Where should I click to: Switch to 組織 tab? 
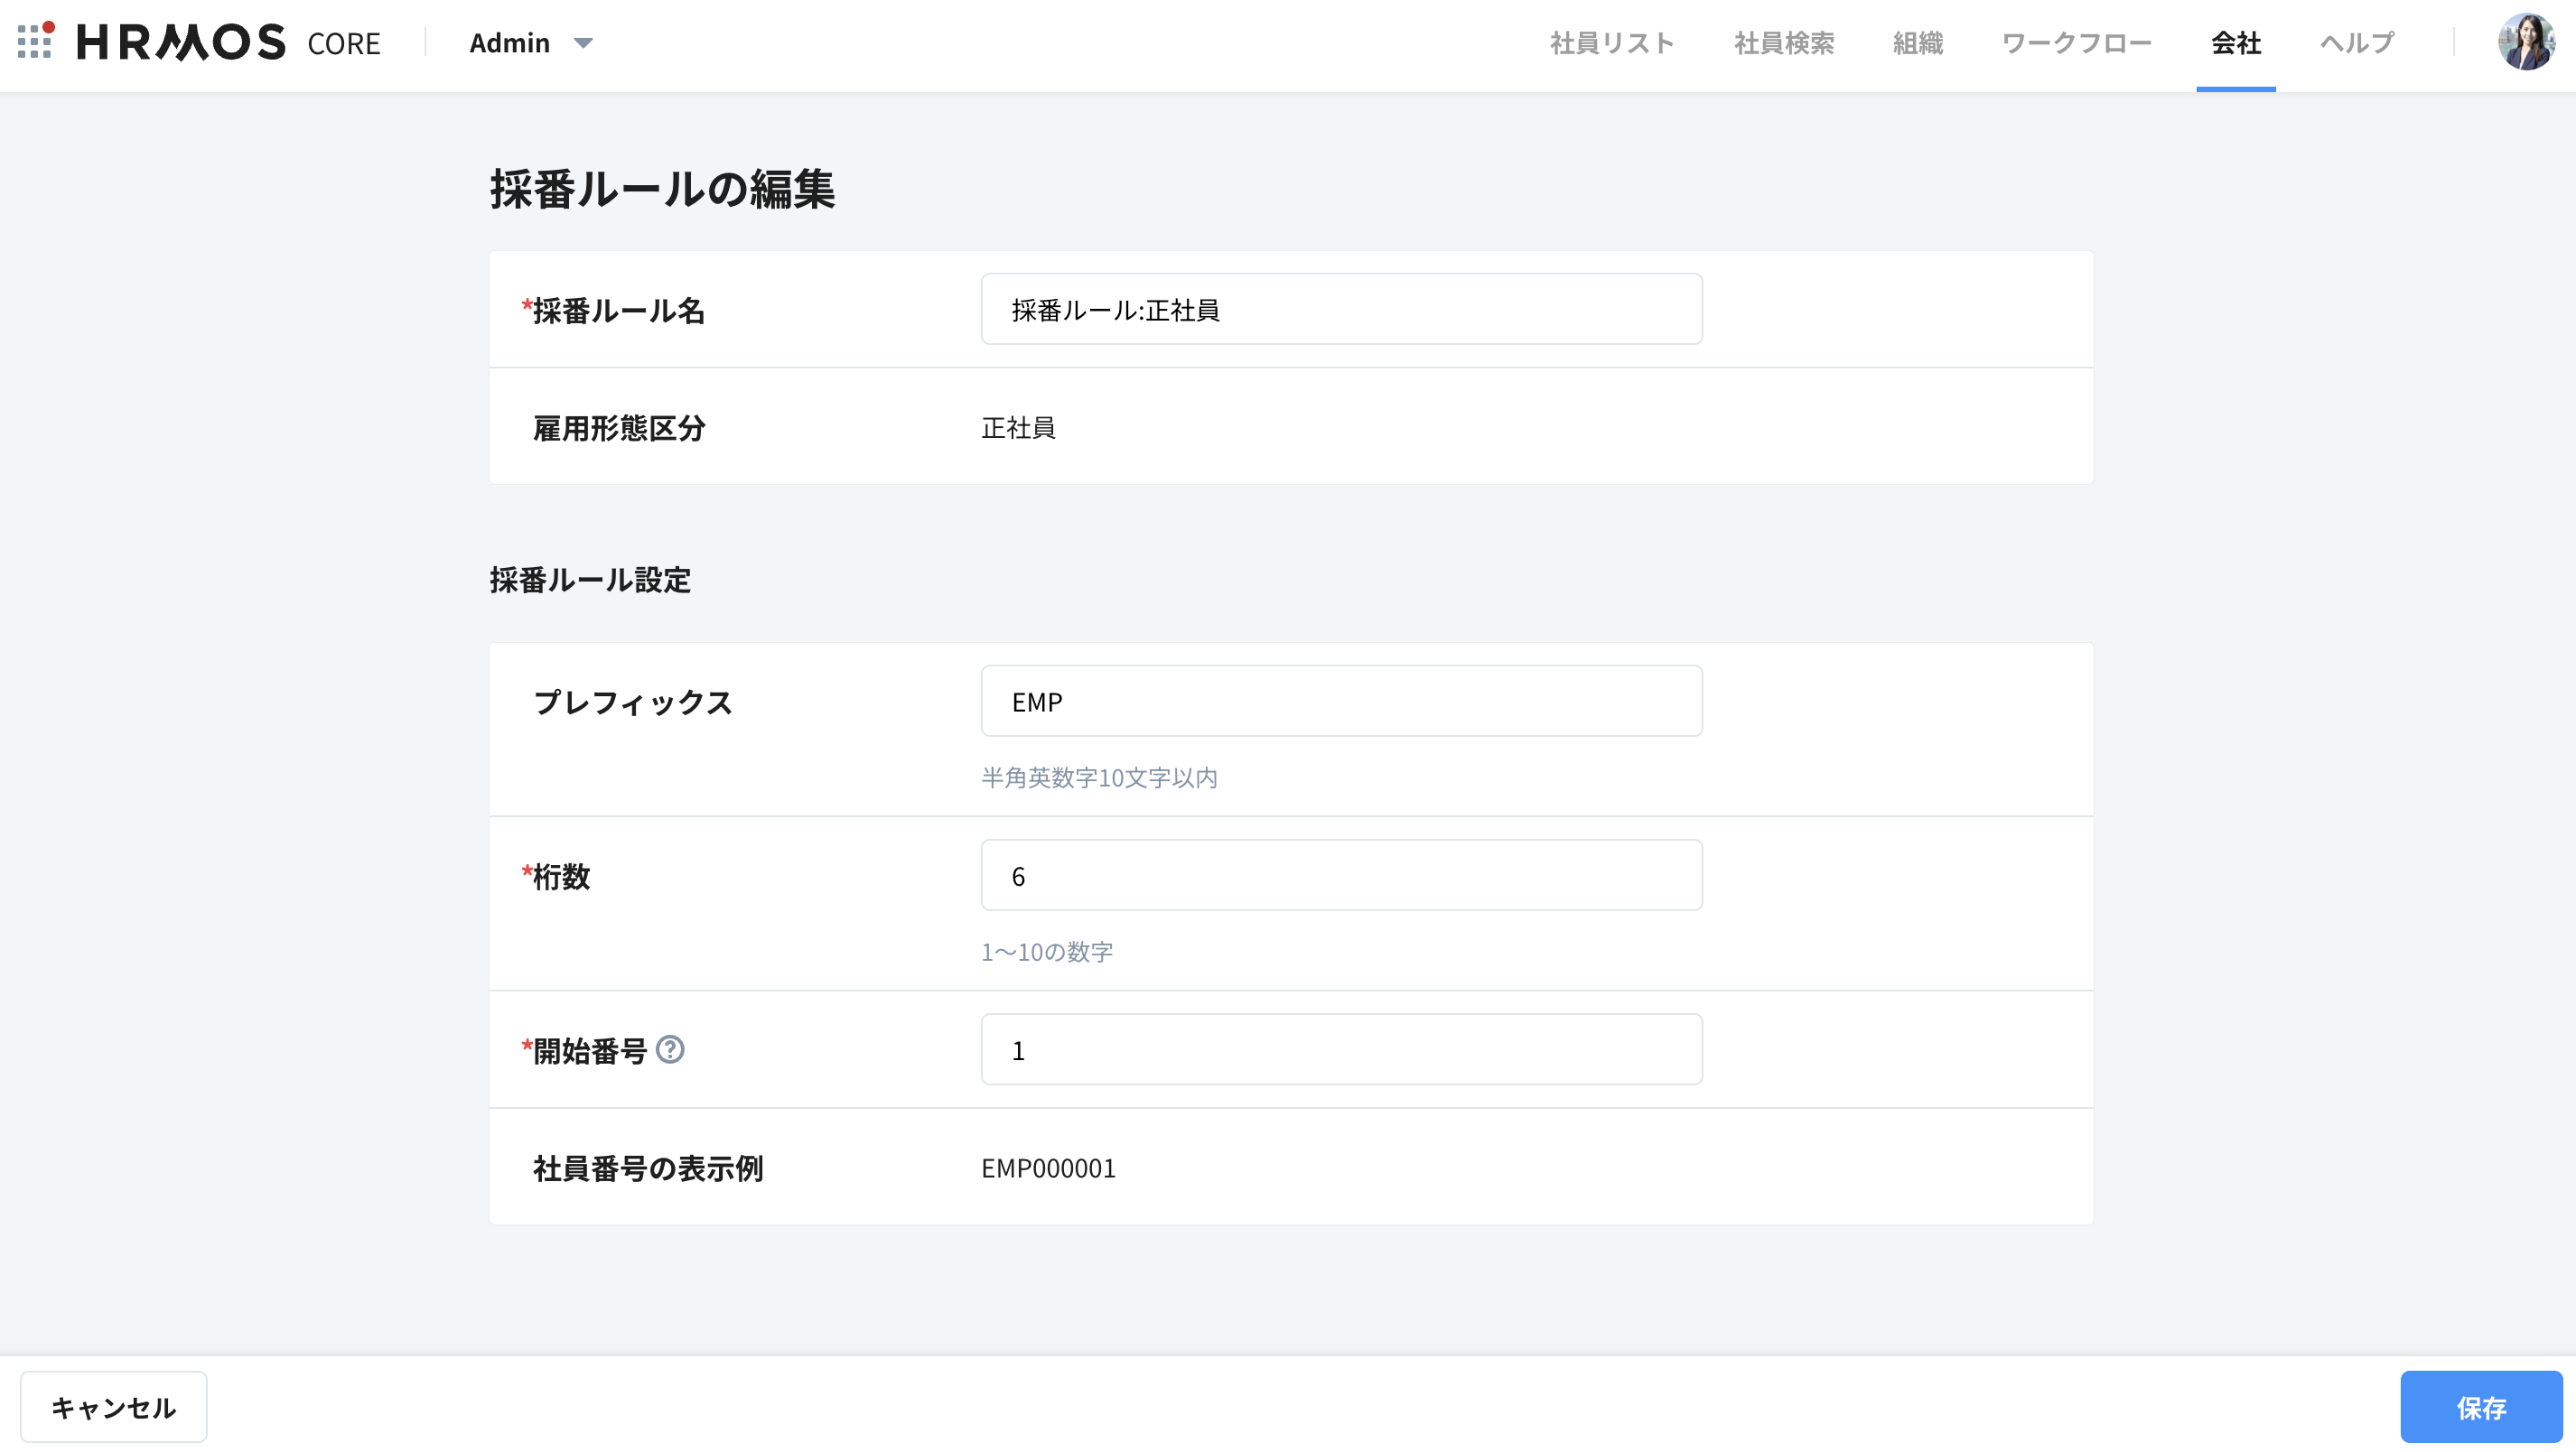1918,43
